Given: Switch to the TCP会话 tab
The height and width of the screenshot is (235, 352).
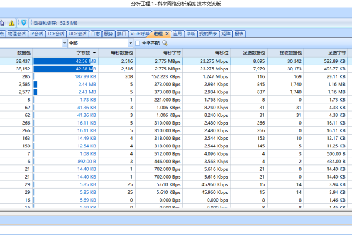Looking at the screenshot, I should click(x=56, y=34).
